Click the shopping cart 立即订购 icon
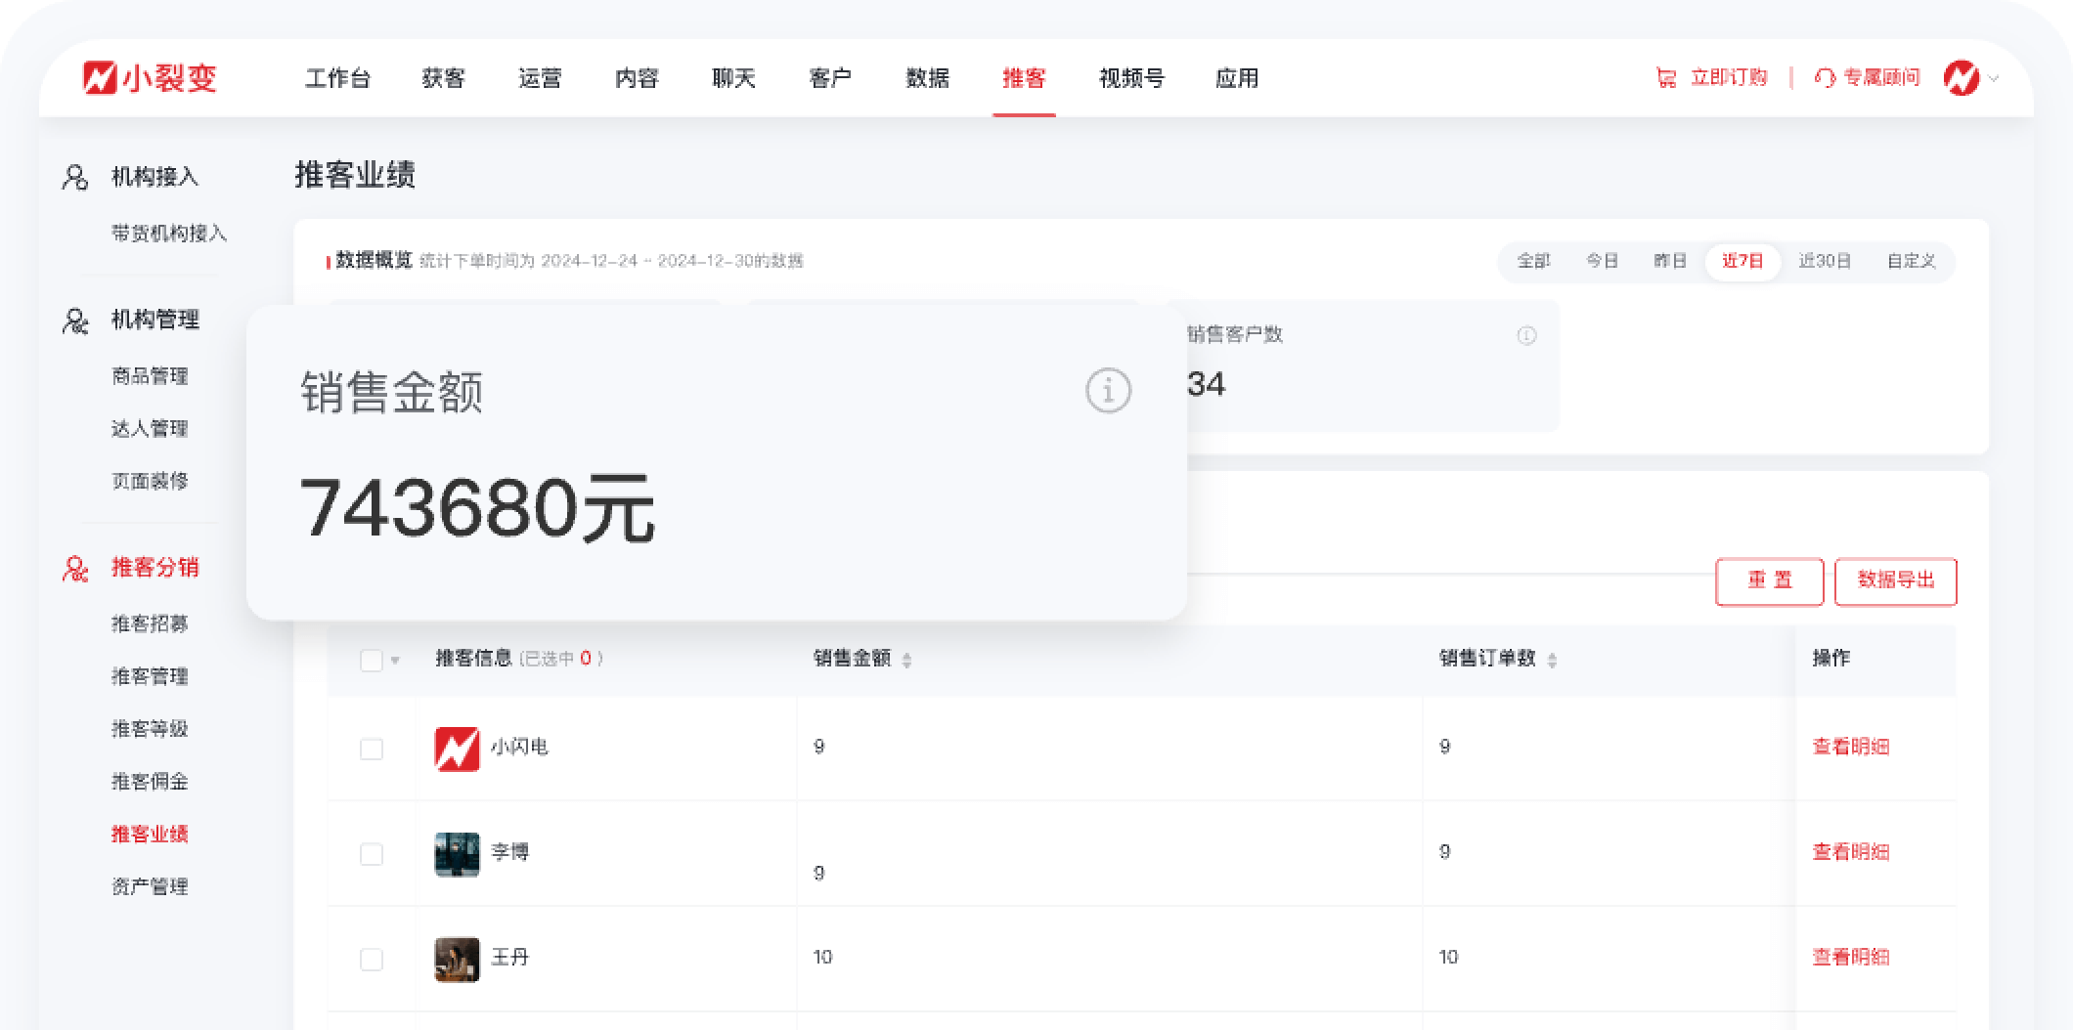This screenshot has height=1030, width=2073. click(x=1665, y=78)
